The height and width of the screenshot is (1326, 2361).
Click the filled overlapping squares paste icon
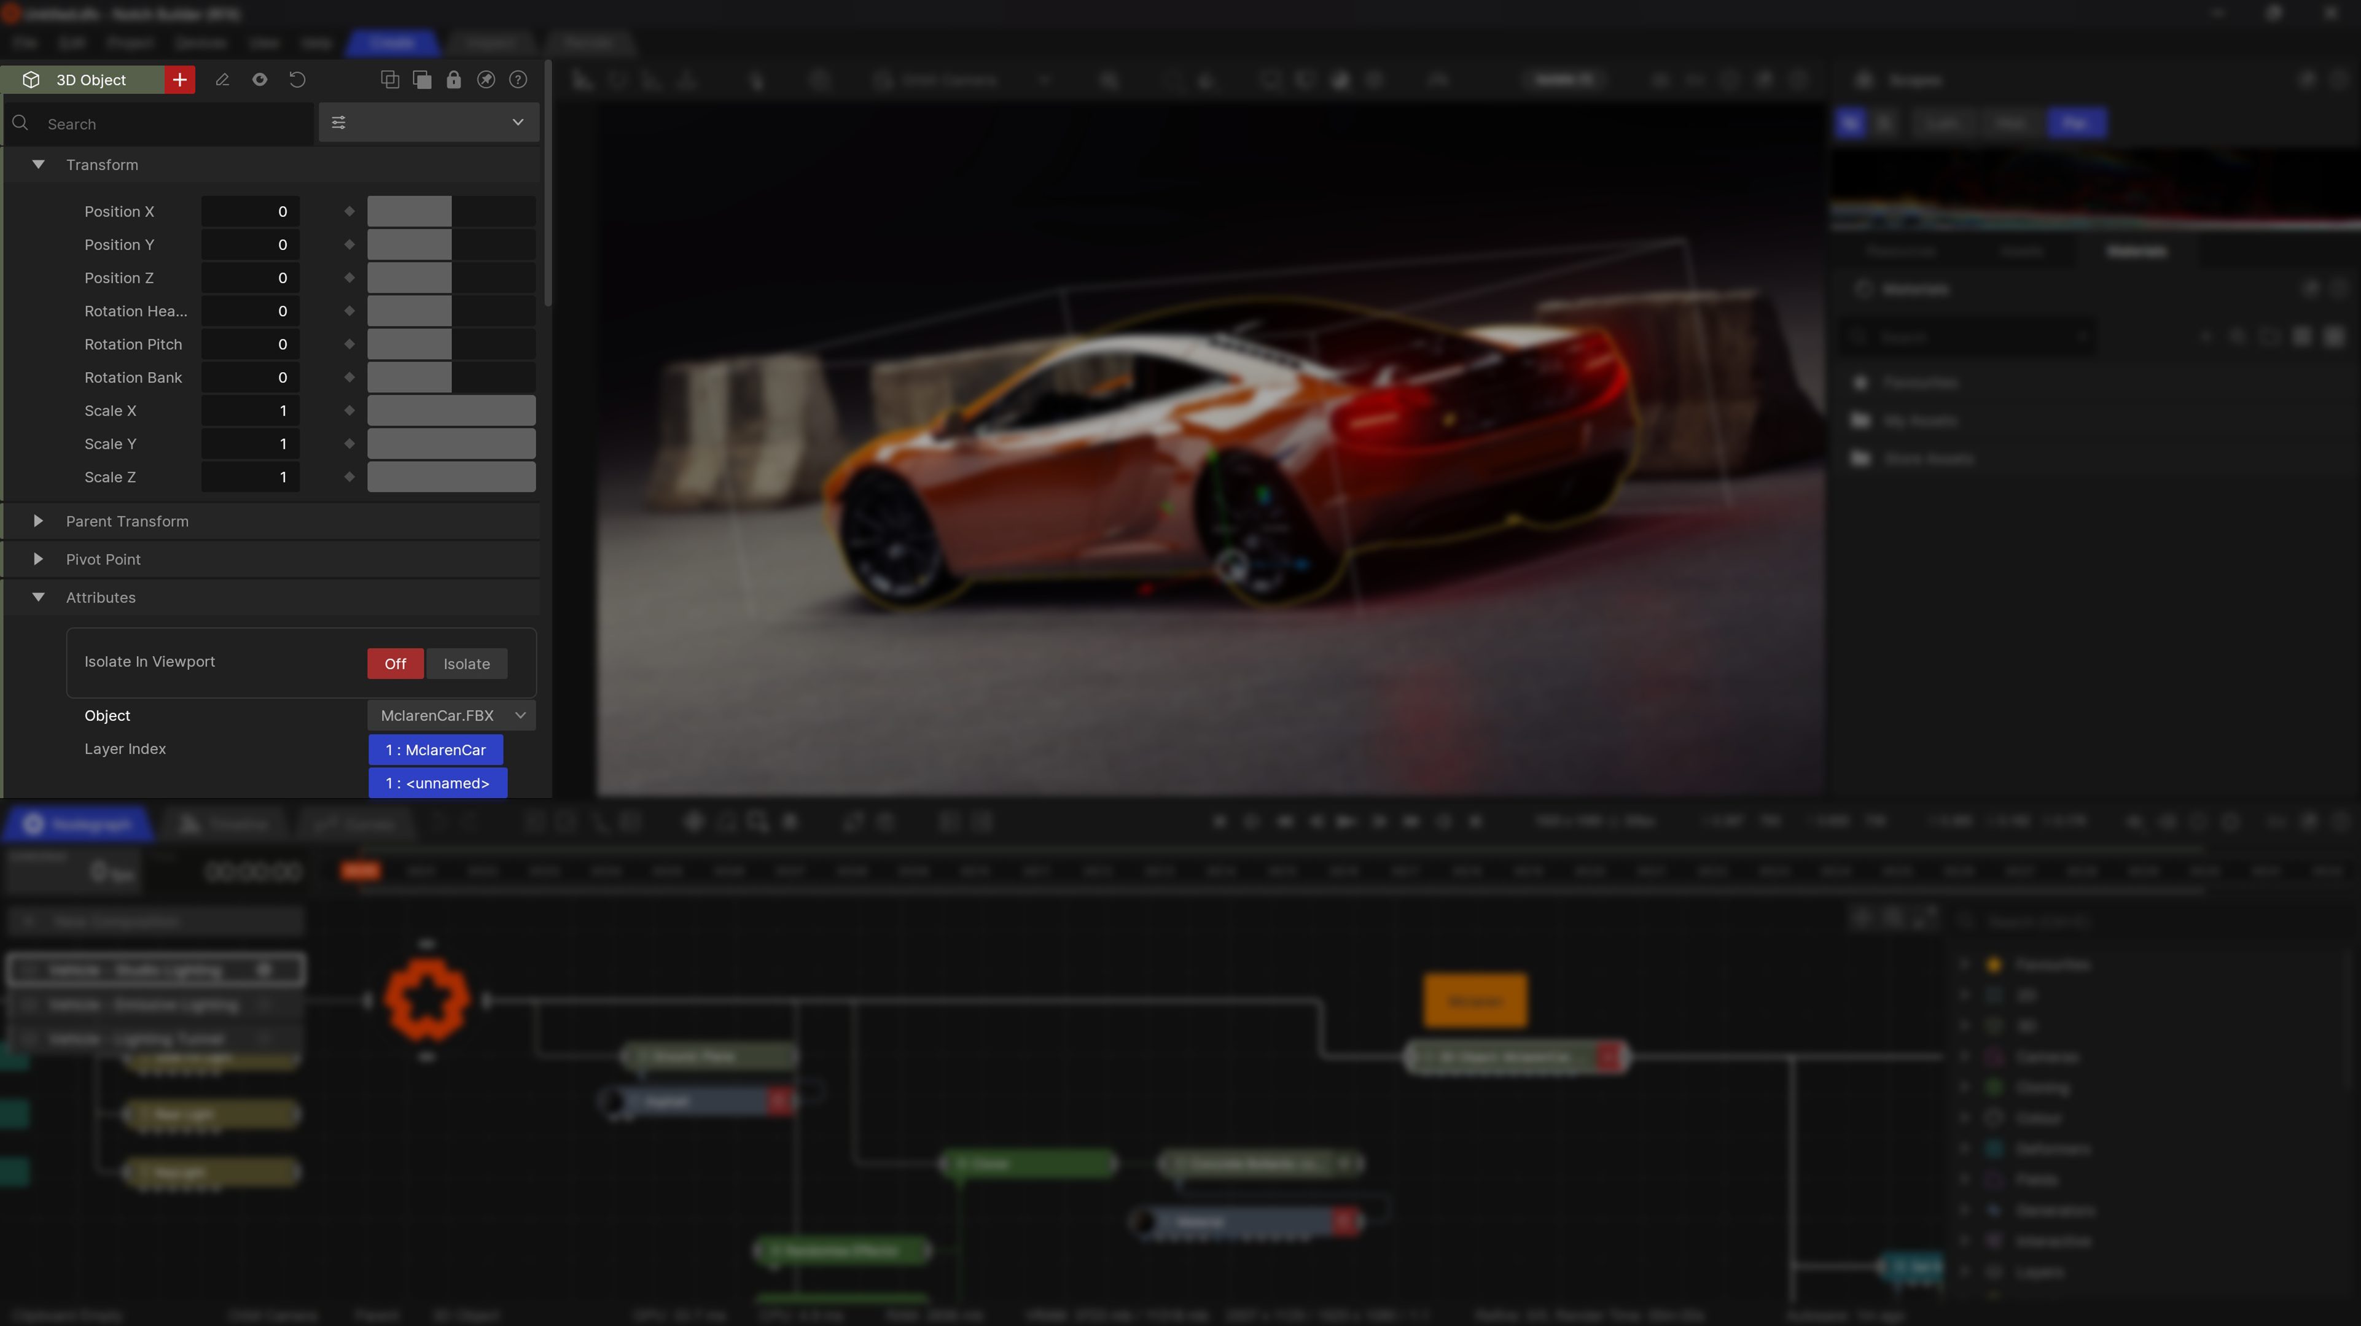[x=421, y=80]
